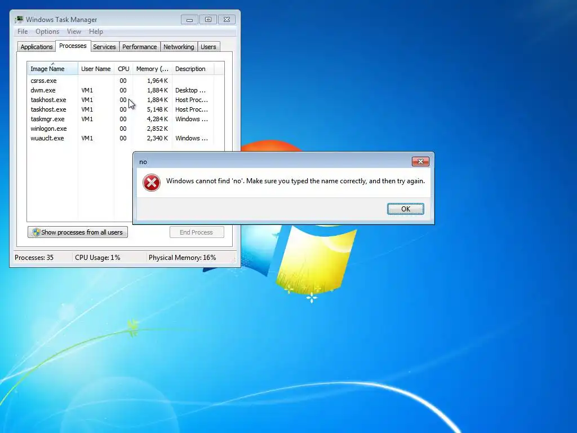The height and width of the screenshot is (433, 577).
Task: Click the red error icon in dialog
Action: pyautogui.click(x=151, y=183)
